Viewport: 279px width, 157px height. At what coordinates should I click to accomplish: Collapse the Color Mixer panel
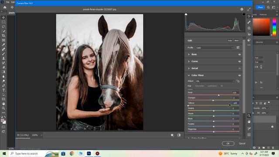[189, 75]
